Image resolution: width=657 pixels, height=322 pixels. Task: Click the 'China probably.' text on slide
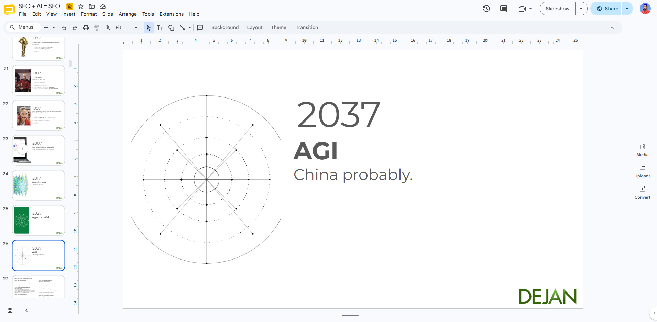click(353, 175)
